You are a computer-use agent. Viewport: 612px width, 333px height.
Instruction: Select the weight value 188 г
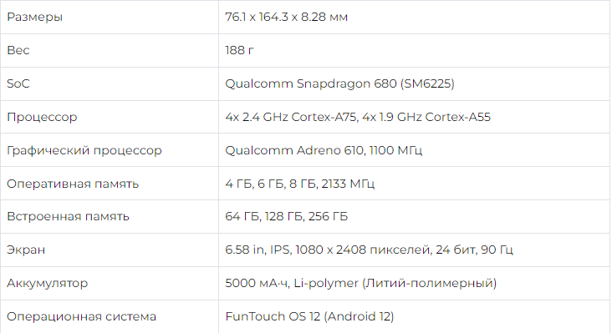(239, 50)
